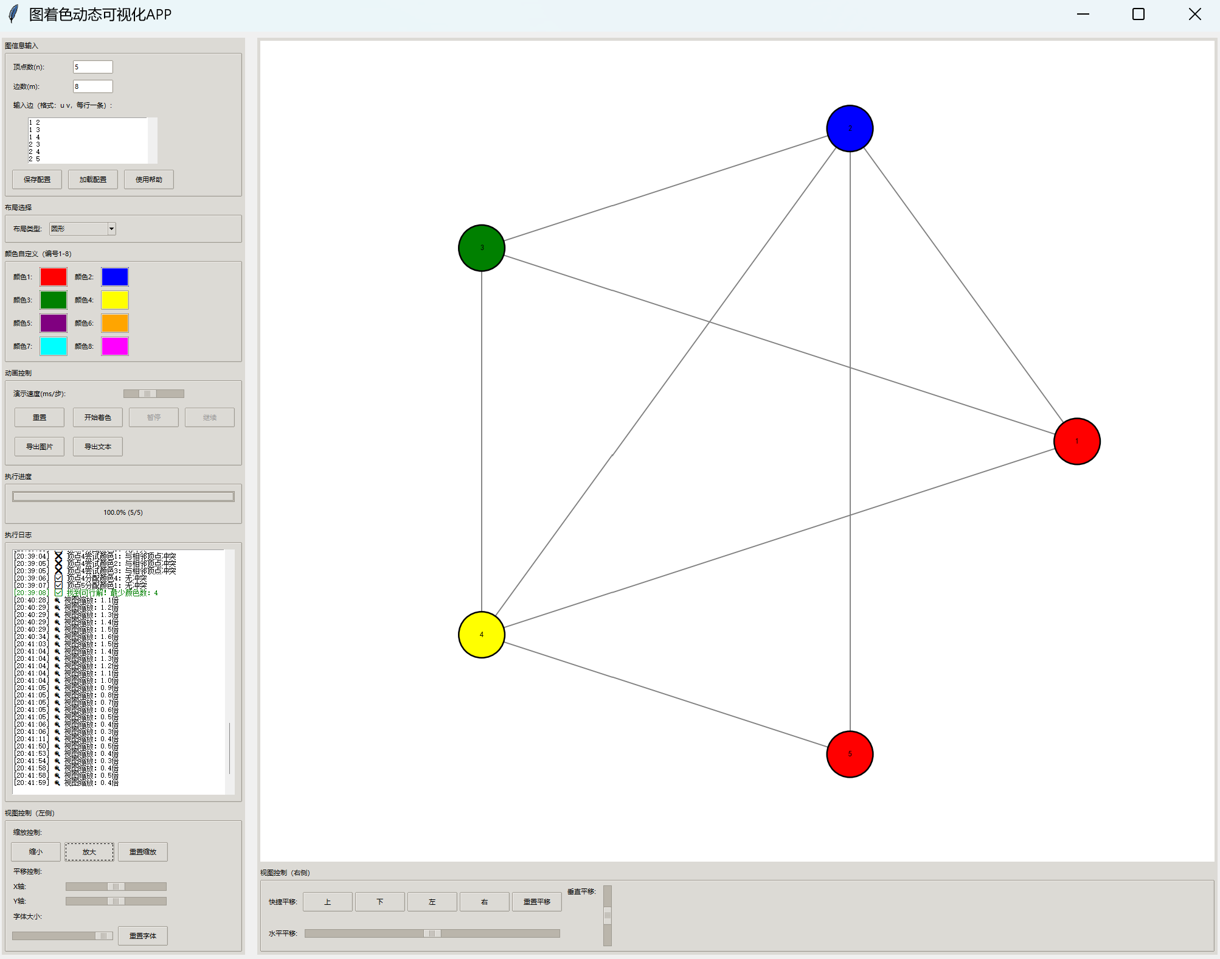
Task: Open 使用帮助 help button
Action: [x=149, y=180]
